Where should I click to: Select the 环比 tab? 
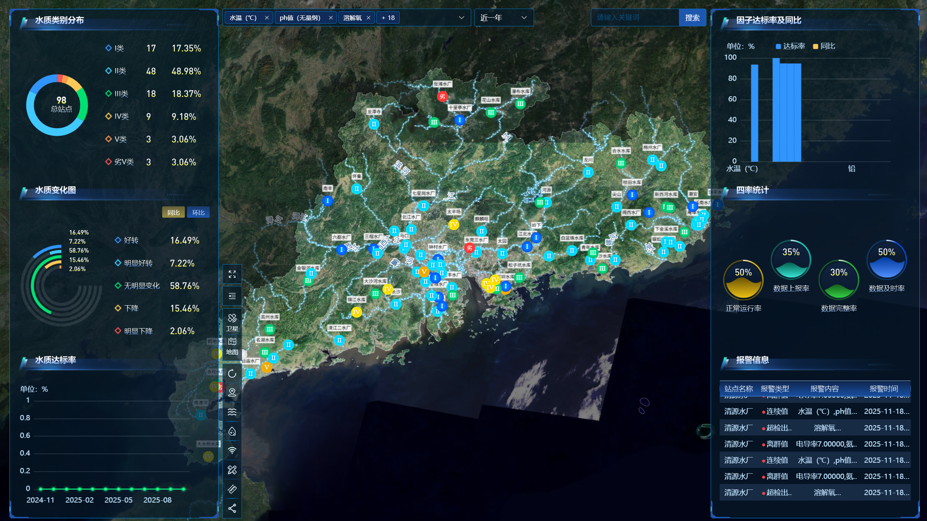coord(198,212)
